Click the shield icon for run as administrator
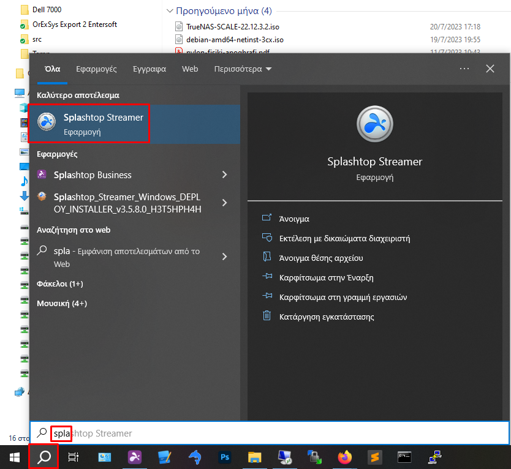The height and width of the screenshot is (469, 511). (x=267, y=238)
